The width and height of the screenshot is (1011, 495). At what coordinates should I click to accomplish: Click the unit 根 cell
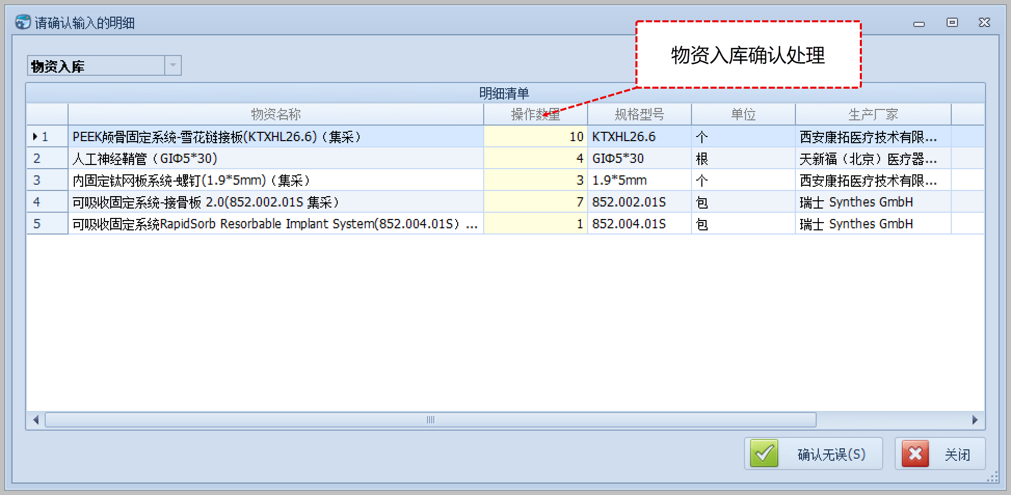tap(743, 158)
